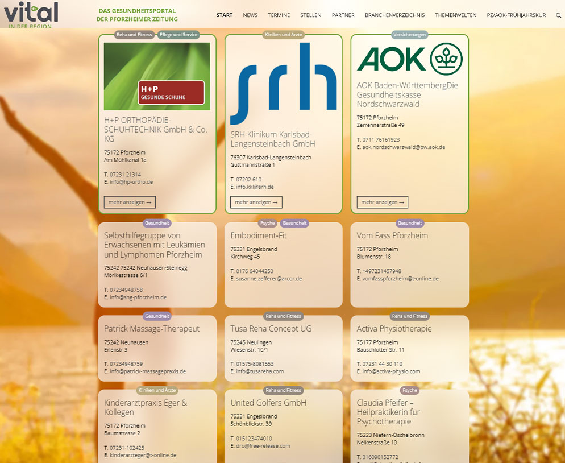This screenshot has height=463, width=565.
Task: Open the search magnifier icon in header
Action: pyautogui.click(x=558, y=15)
